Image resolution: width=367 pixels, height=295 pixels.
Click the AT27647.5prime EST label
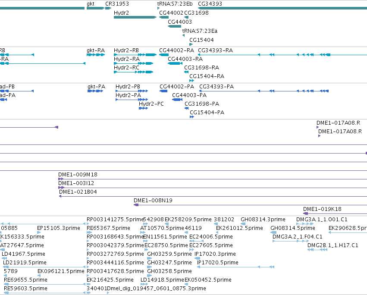(22, 245)
